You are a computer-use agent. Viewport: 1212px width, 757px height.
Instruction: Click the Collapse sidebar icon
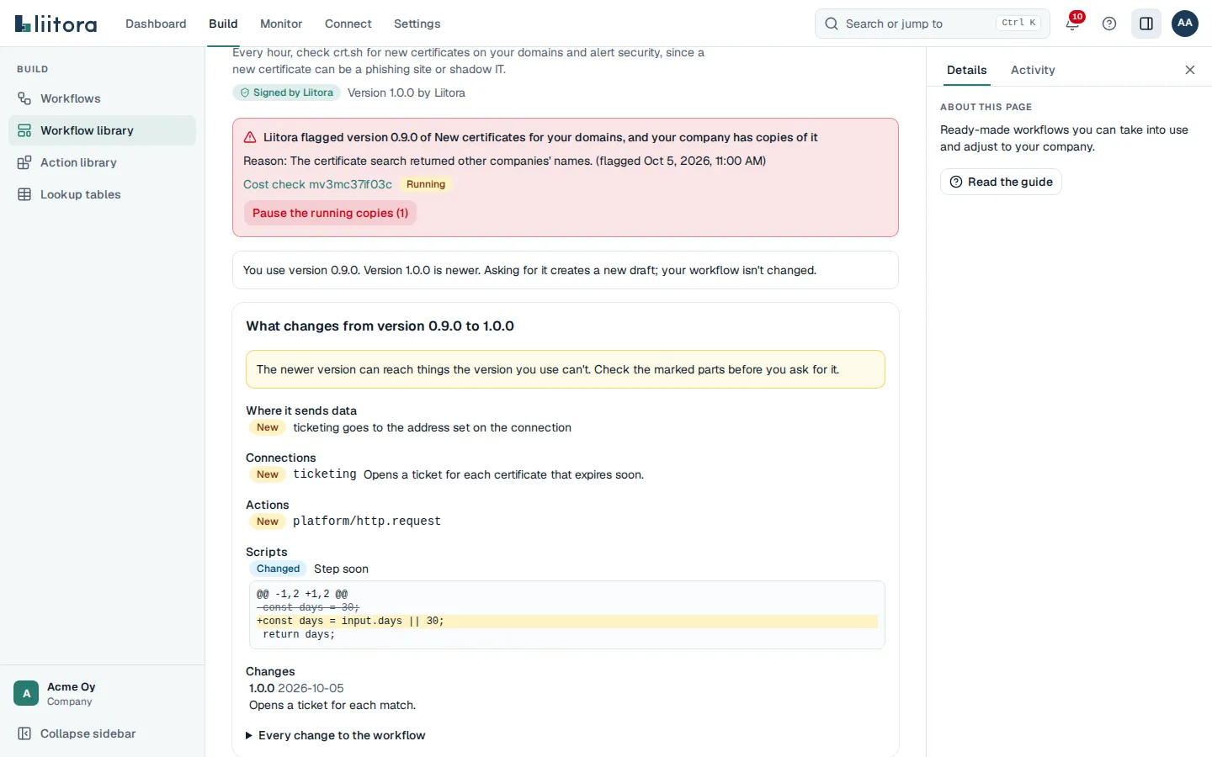point(24,733)
